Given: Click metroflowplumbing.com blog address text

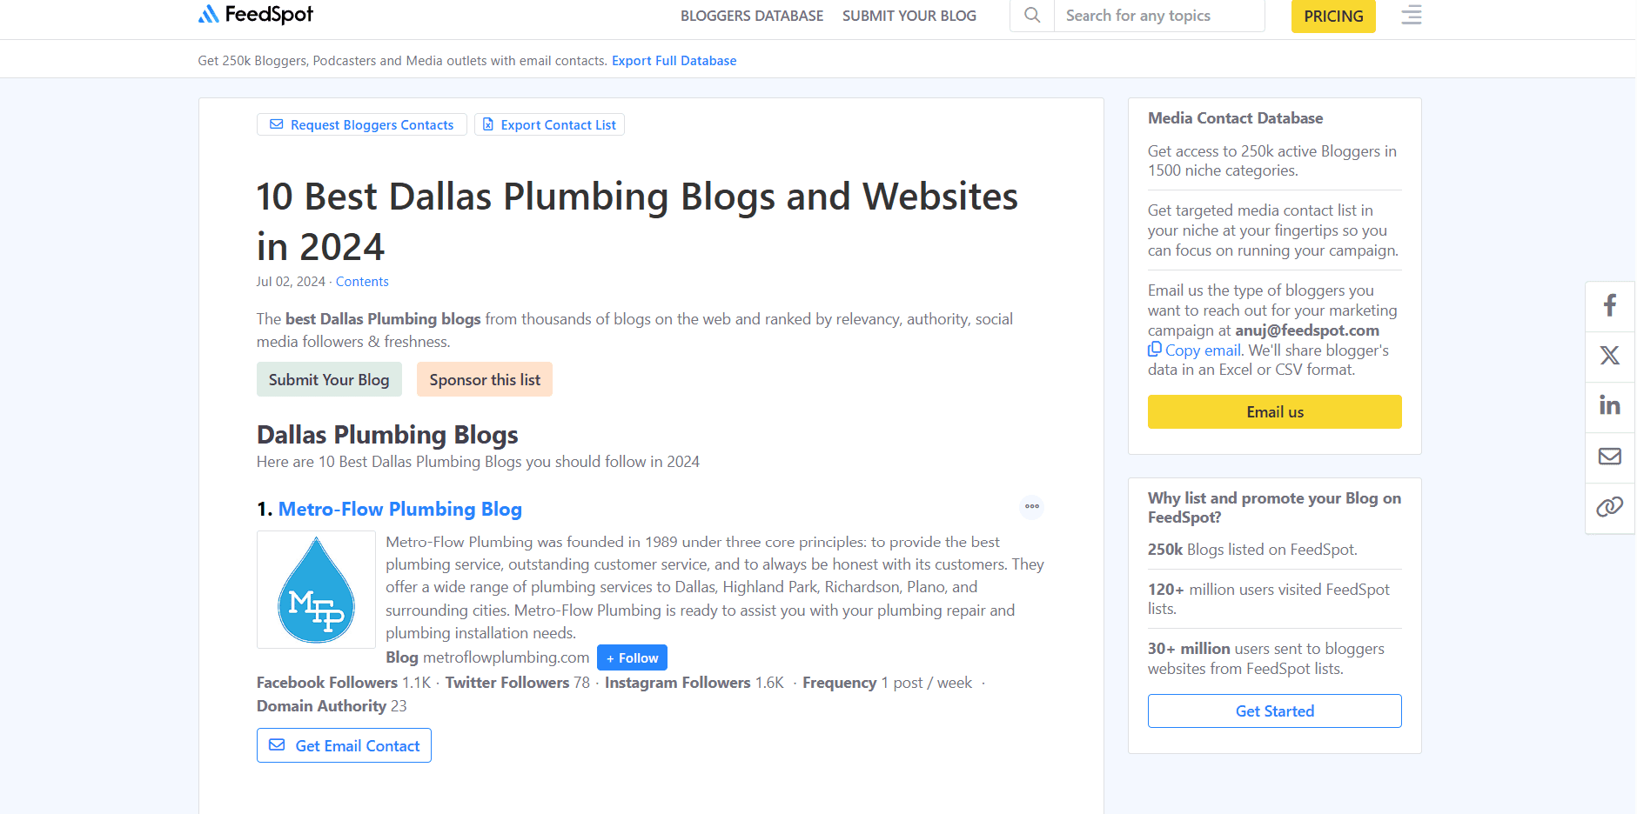Looking at the screenshot, I should tap(506, 657).
